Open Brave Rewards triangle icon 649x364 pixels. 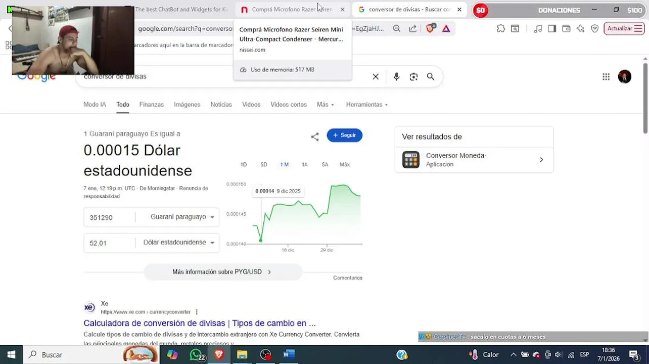tap(446, 29)
